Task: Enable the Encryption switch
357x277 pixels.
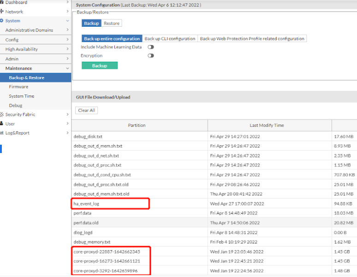Action: [151, 56]
